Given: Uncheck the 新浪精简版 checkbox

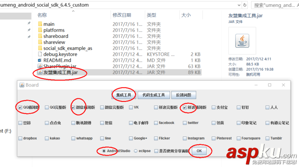Looking at the screenshot, I should [185, 107].
